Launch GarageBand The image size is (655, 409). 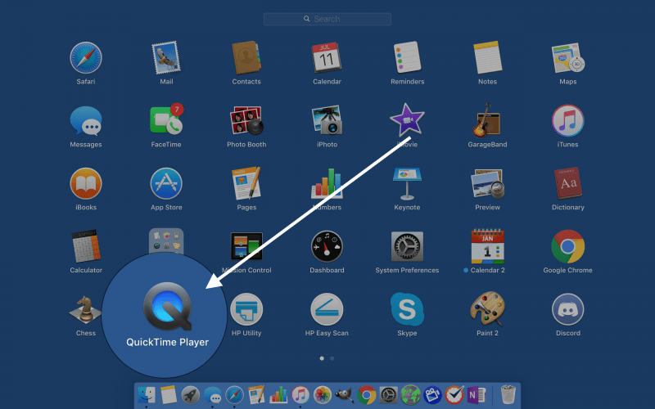tap(487, 120)
